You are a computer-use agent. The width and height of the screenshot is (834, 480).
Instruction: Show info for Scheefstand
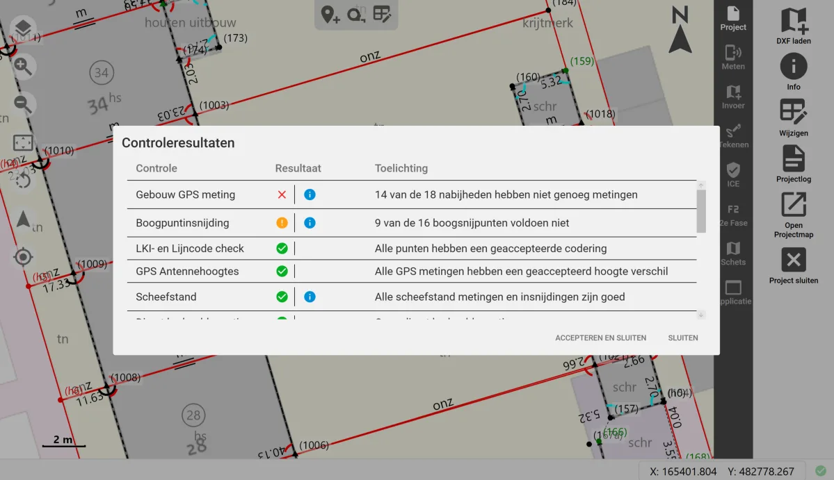[x=310, y=297]
